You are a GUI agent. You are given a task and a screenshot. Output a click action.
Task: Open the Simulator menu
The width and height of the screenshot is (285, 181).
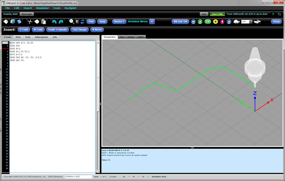pyautogui.click(x=42, y=8)
